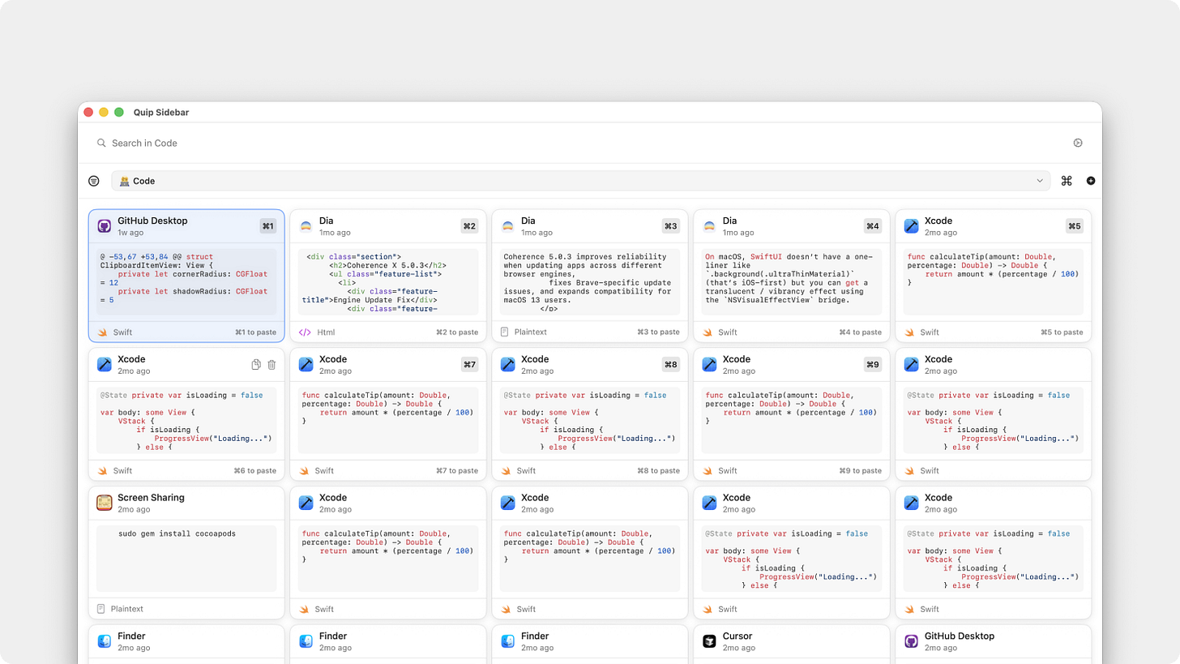The image size is (1180, 664).
Task: Click the Xcode hammer icon on the ⌘7 card
Action: (x=306, y=365)
